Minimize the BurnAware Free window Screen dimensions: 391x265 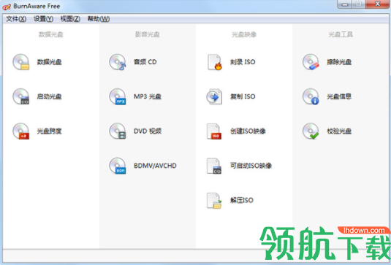tap(345, 4)
